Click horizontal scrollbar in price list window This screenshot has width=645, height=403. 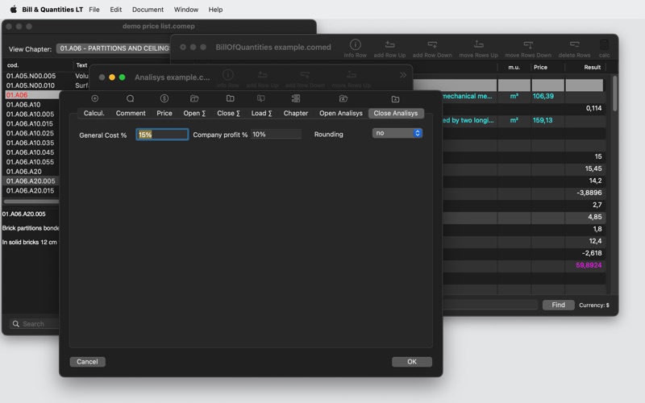click(31, 201)
